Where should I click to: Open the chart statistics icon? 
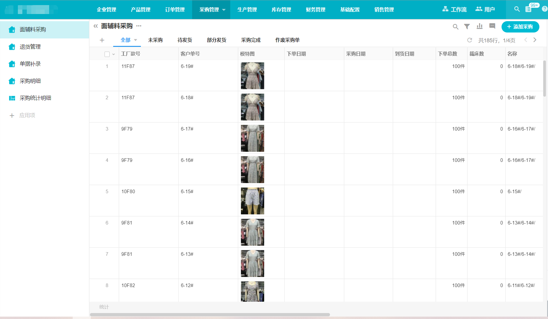click(479, 26)
